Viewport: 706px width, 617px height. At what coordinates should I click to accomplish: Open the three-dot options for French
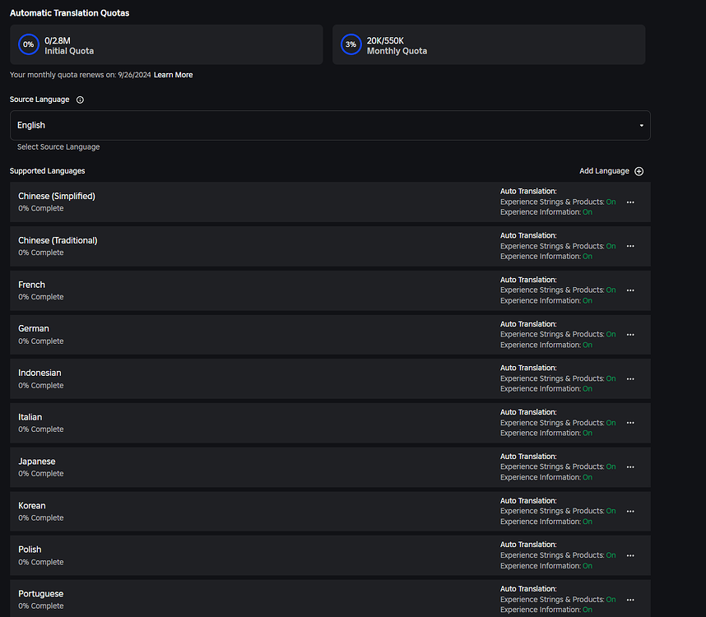tap(630, 290)
